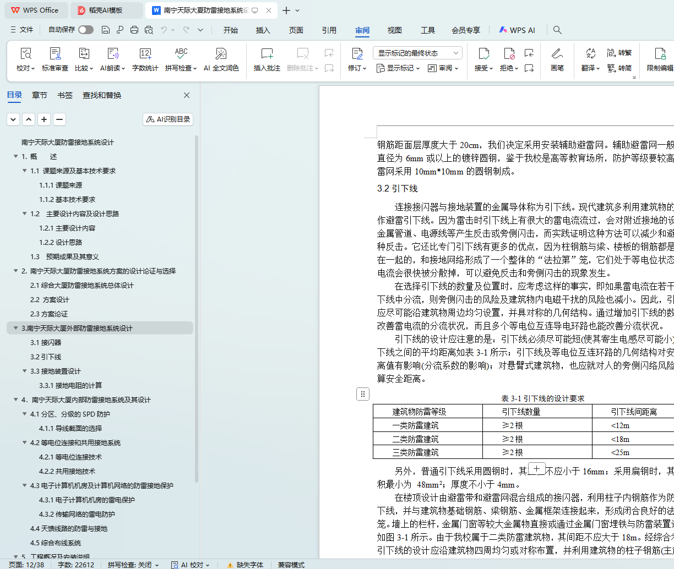Open the 显示标记的最终状态 dropdown
This screenshot has height=569, width=674.
[417, 53]
